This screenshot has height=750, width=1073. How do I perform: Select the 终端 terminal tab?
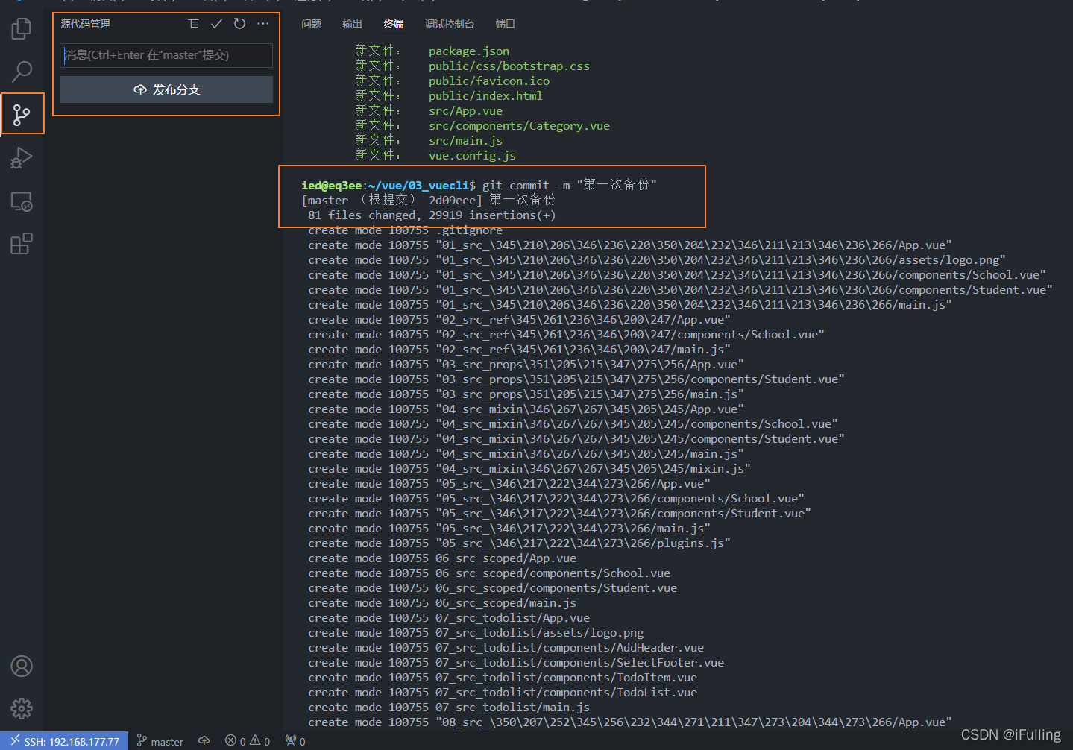tap(393, 24)
